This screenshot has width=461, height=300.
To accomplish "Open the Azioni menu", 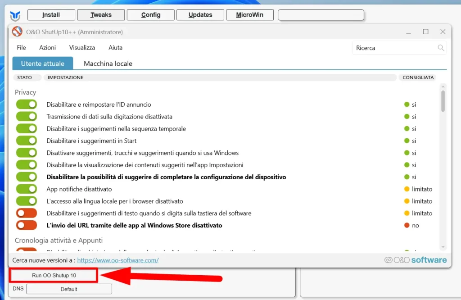I will (x=48, y=48).
